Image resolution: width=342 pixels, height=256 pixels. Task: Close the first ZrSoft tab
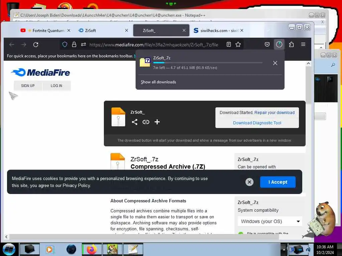point(127,30)
